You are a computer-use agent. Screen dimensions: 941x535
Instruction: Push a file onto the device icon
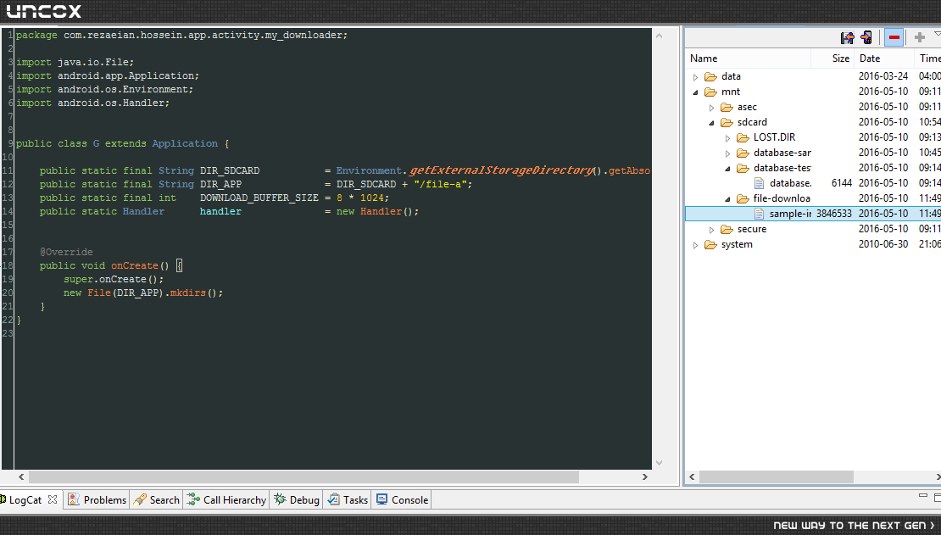[866, 38]
